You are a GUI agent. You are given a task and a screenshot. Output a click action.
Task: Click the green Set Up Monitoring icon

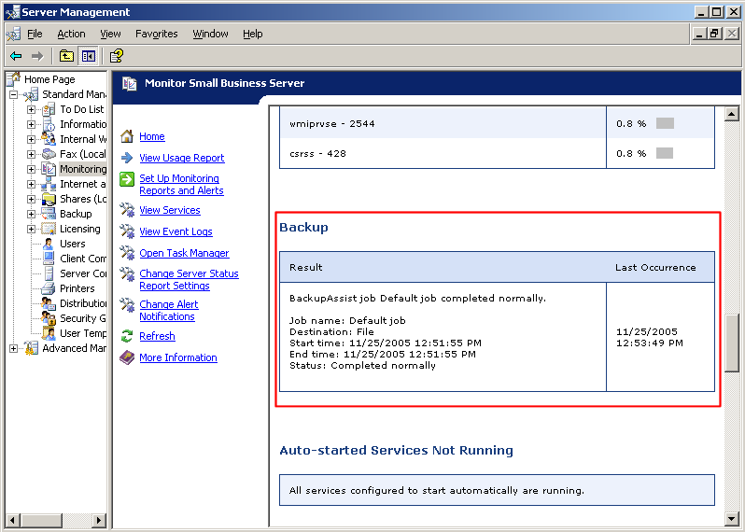tap(127, 179)
